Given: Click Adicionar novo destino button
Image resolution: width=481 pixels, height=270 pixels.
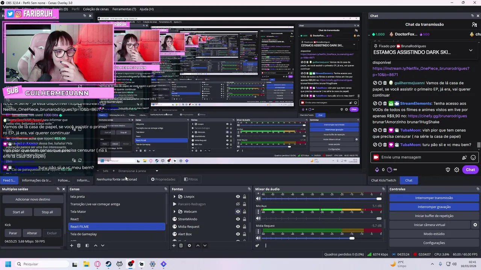Looking at the screenshot, I should [x=33, y=199].
